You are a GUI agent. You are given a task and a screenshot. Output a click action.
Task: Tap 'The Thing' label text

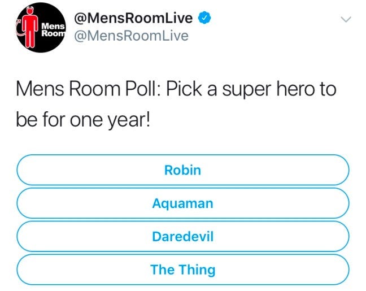click(x=182, y=270)
